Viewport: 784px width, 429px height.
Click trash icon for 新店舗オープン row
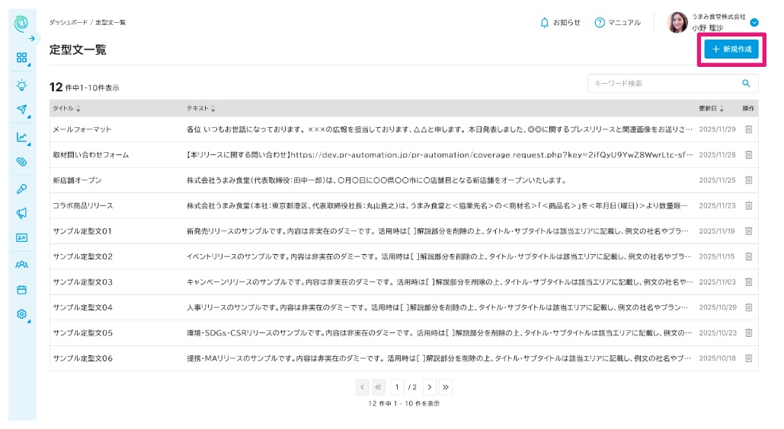click(x=748, y=180)
